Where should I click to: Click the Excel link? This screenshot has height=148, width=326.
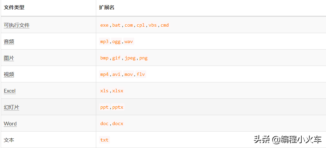coord(10,91)
